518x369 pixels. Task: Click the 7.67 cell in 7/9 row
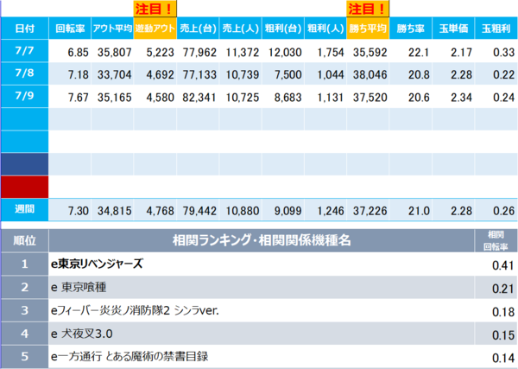click(70, 97)
